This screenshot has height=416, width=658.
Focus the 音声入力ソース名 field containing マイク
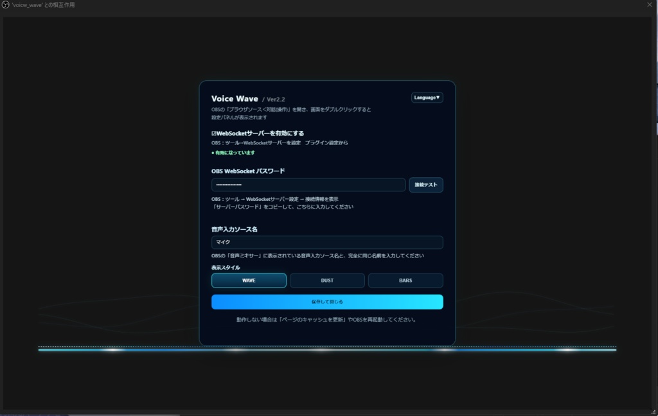pyautogui.click(x=327, y=242)
